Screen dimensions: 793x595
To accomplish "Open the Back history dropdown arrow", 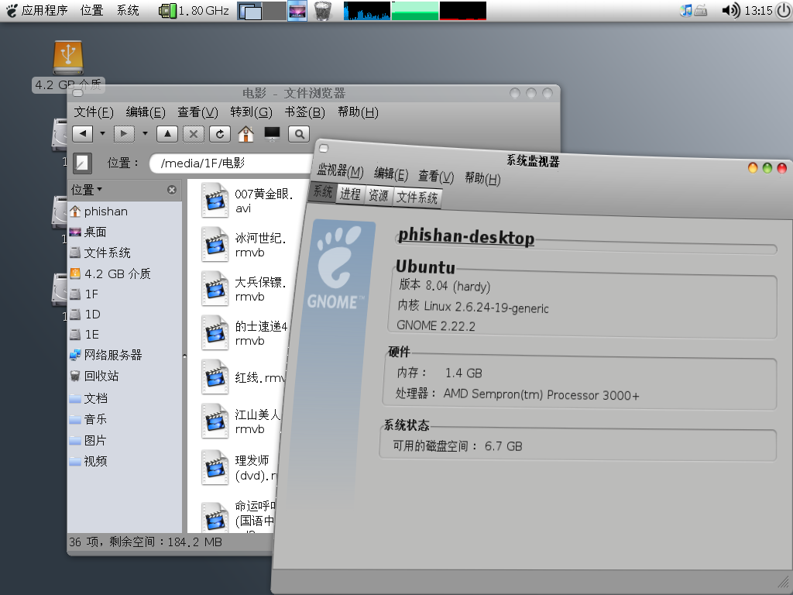I will [x=102, y=133].
